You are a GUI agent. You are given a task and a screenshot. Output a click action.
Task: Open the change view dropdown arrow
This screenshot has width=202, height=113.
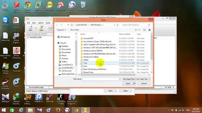pyautogui.click(x=139, y=30)
